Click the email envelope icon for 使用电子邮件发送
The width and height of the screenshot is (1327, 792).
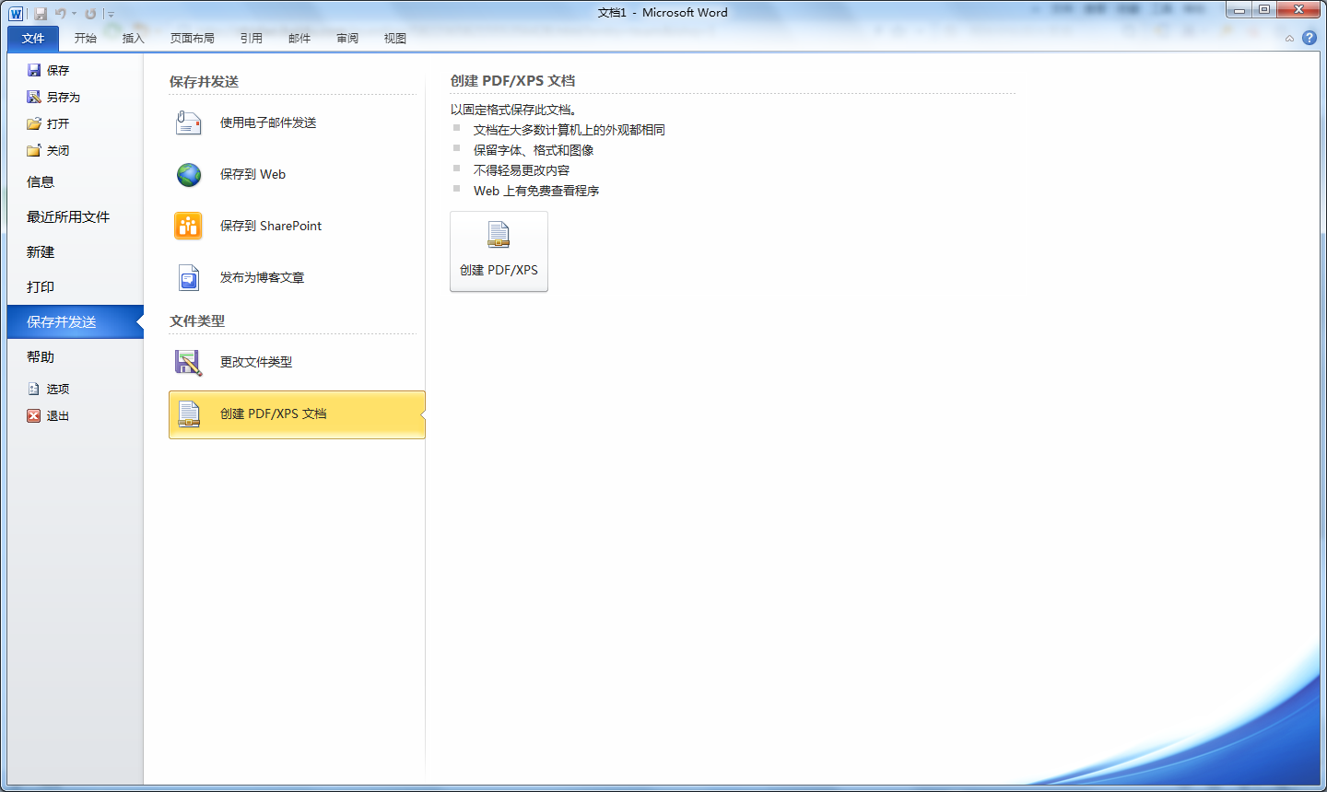(x=189, y=122)
